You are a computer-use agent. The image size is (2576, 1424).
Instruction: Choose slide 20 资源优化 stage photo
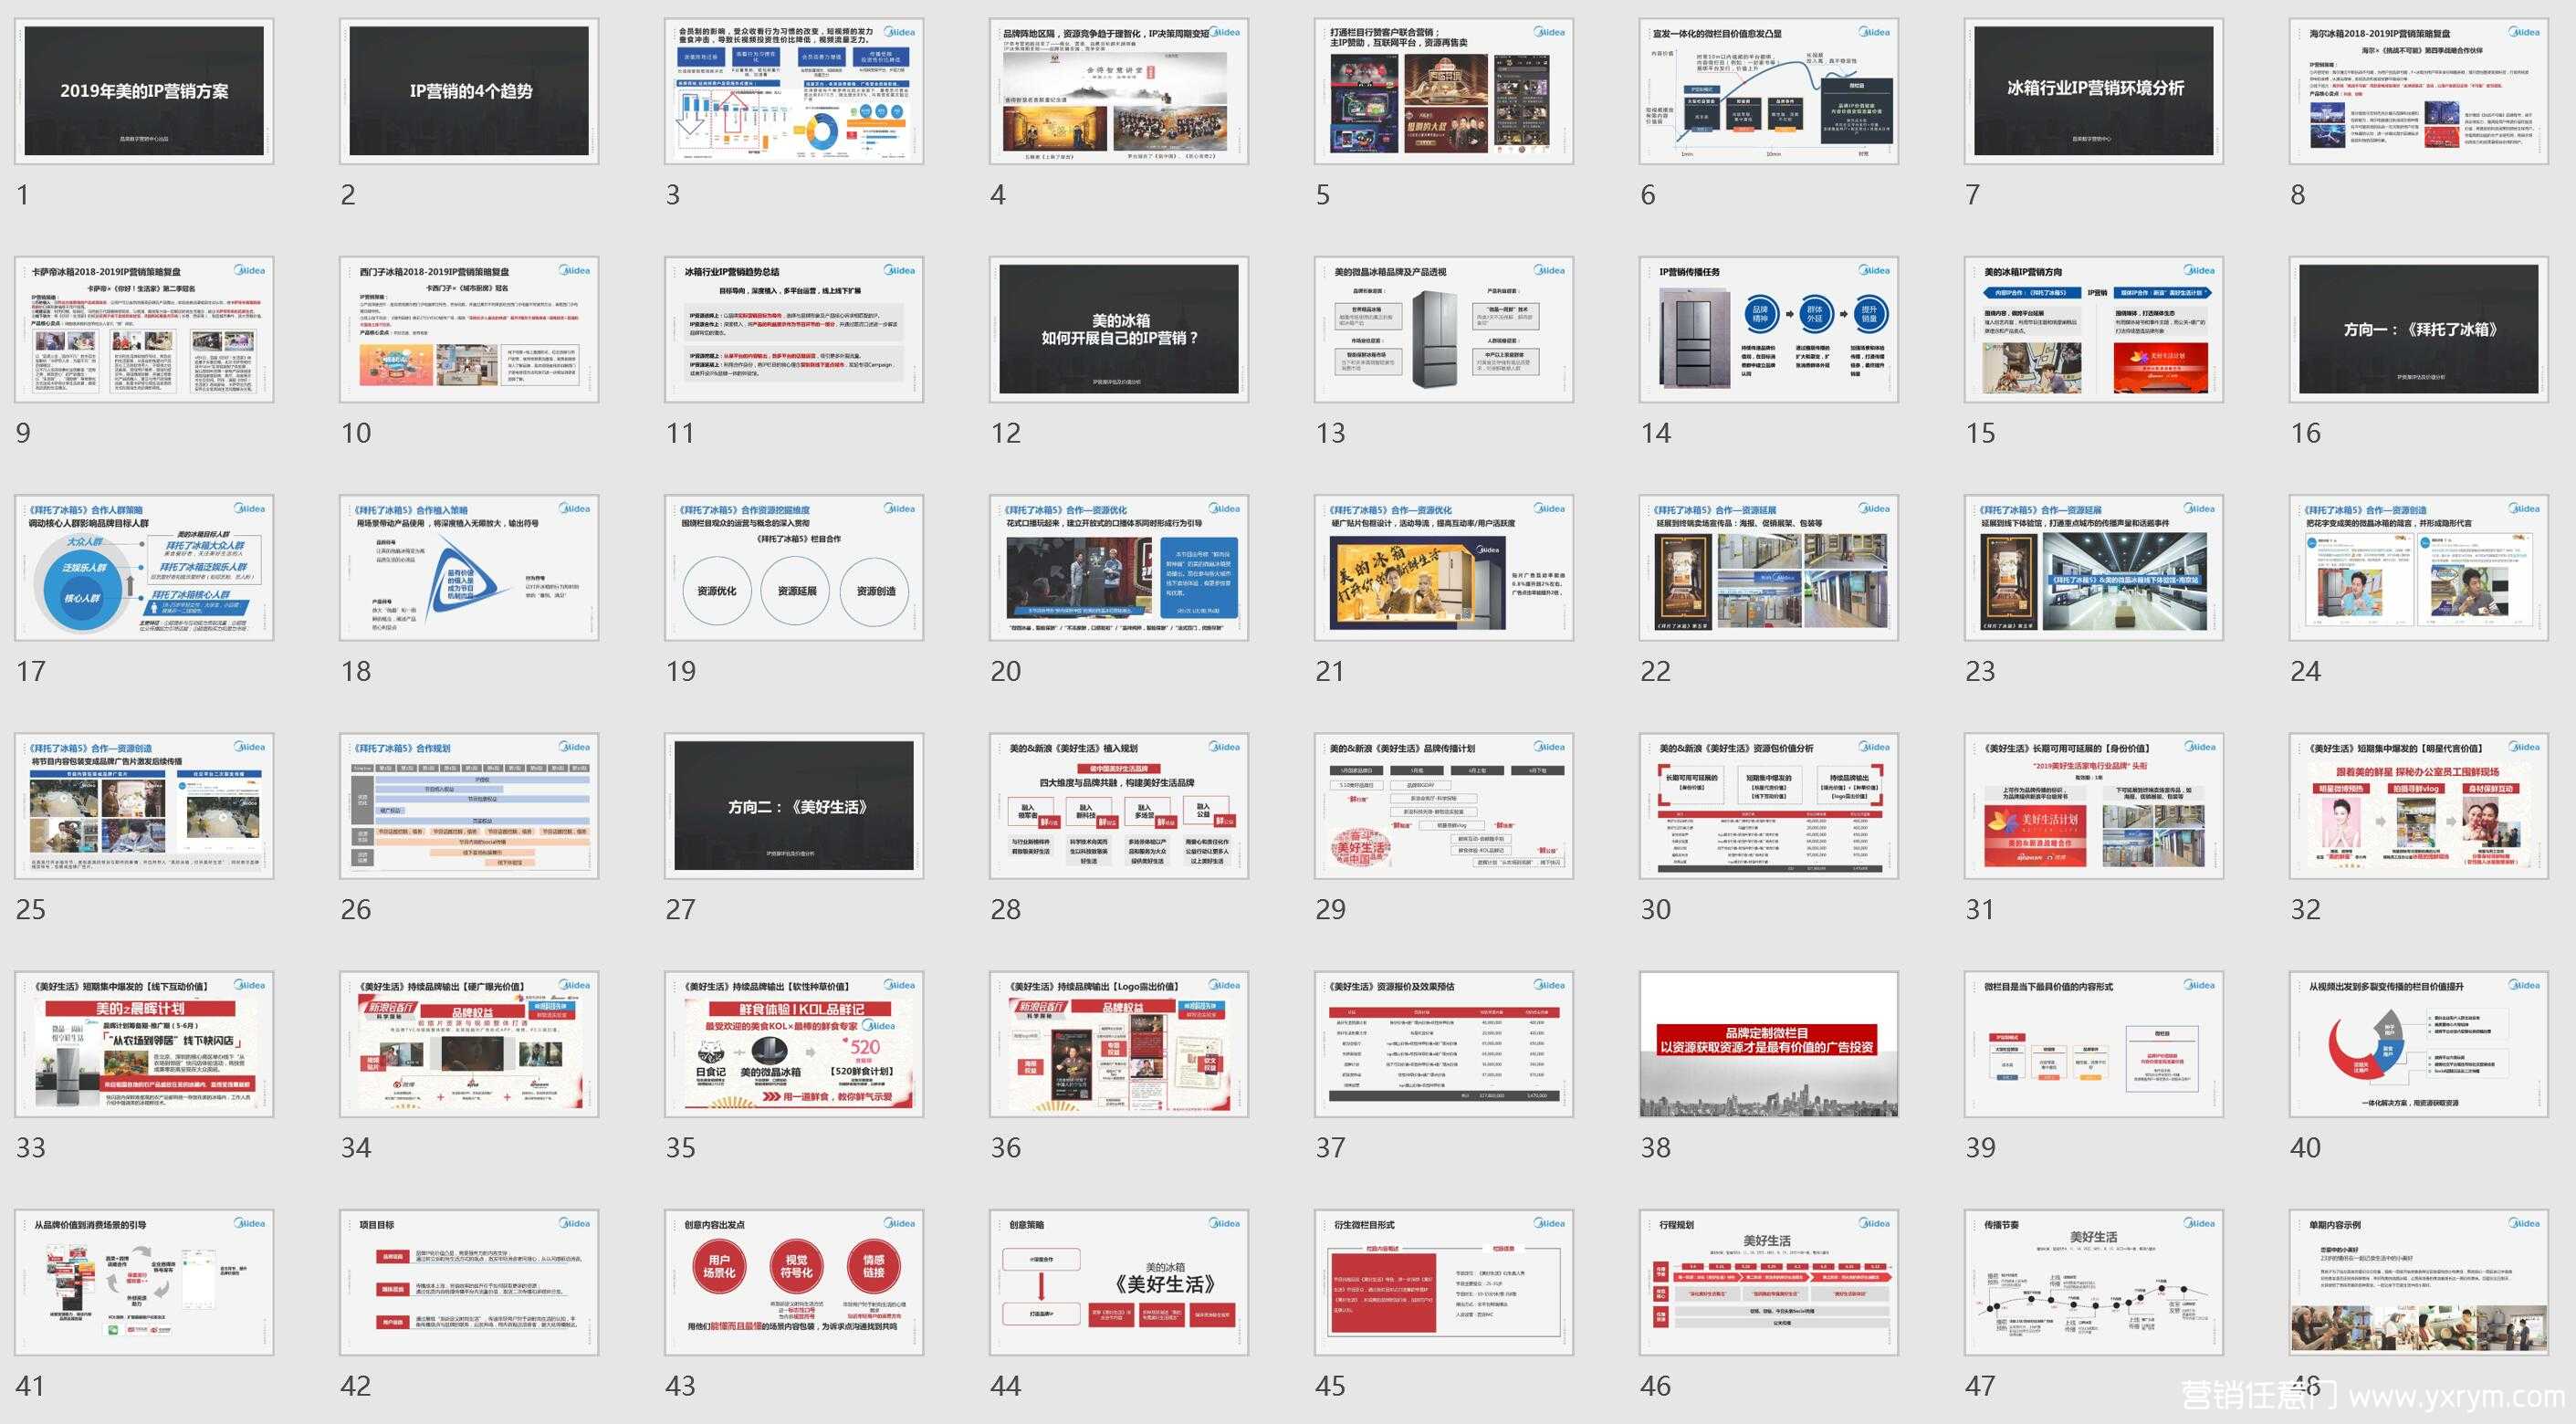coord(1119,567)
